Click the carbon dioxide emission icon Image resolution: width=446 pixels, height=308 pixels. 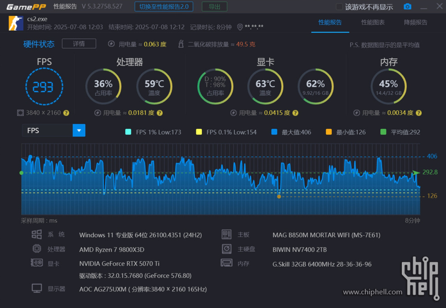(181, 44)
